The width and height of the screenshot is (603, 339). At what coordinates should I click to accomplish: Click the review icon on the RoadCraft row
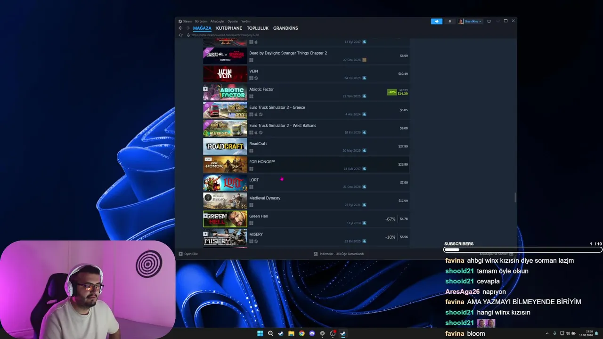click(364, 151)
